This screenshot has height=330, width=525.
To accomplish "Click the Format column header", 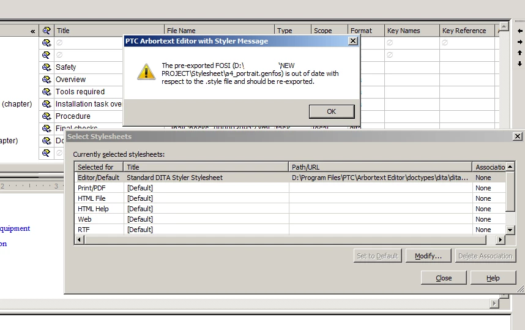I will click(x=366, y=31).
